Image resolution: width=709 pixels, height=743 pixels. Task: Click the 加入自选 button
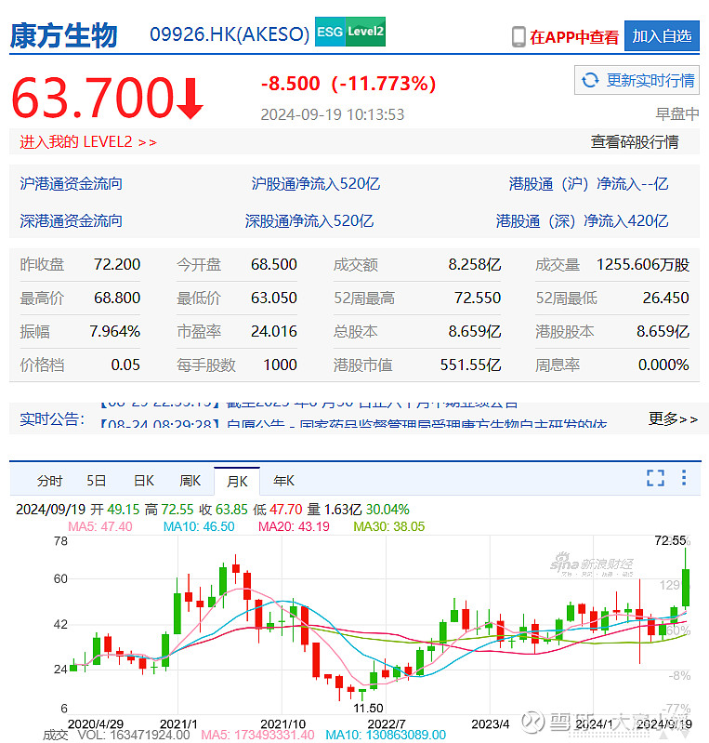[x=662, y=35]
